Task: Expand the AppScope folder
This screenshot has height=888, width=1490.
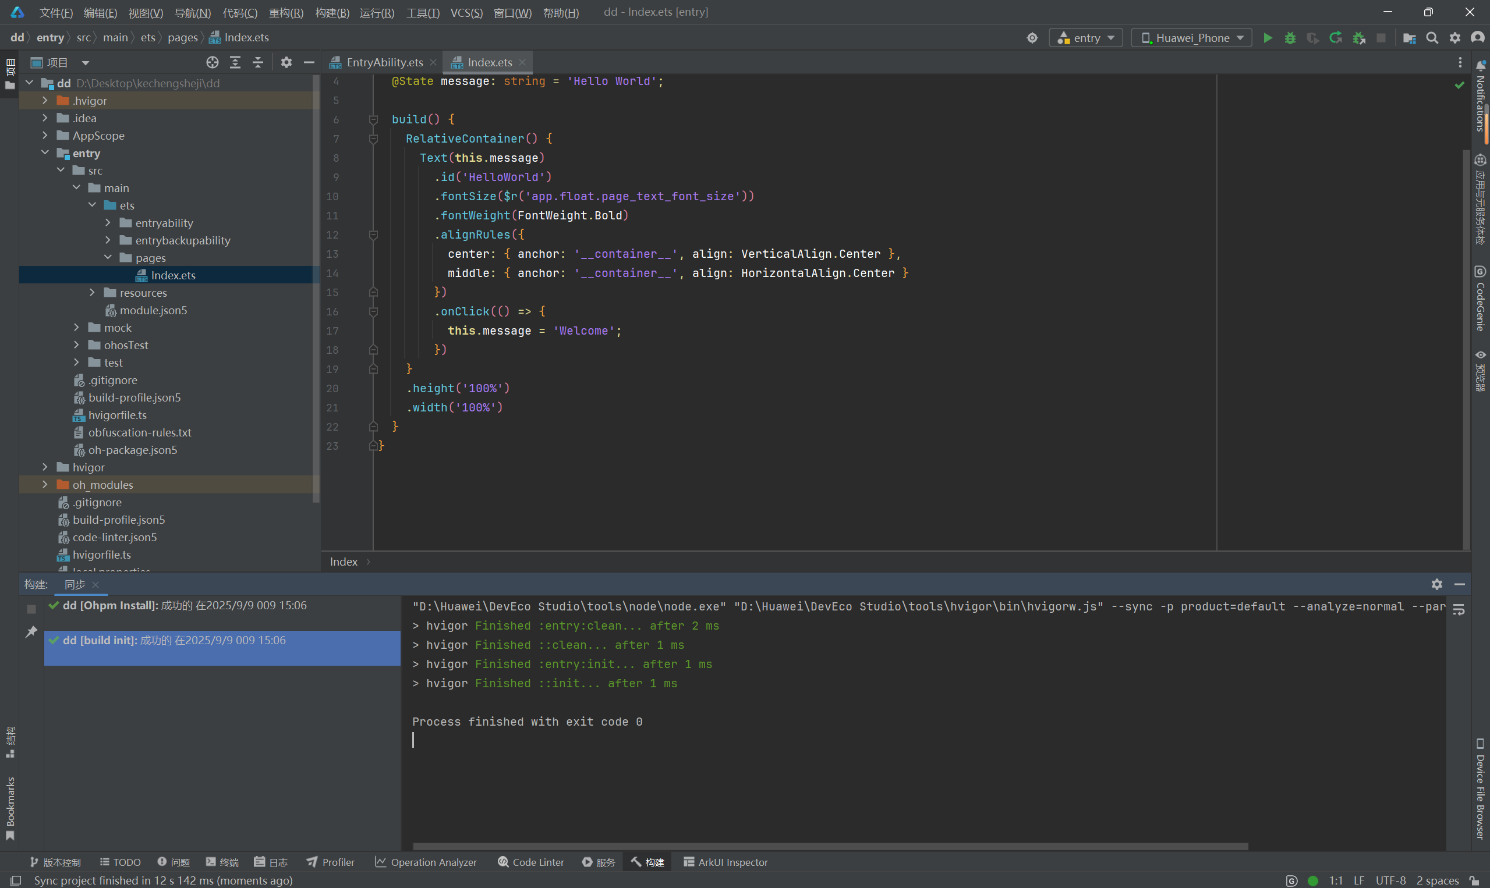Action: [x=45, y=135]
